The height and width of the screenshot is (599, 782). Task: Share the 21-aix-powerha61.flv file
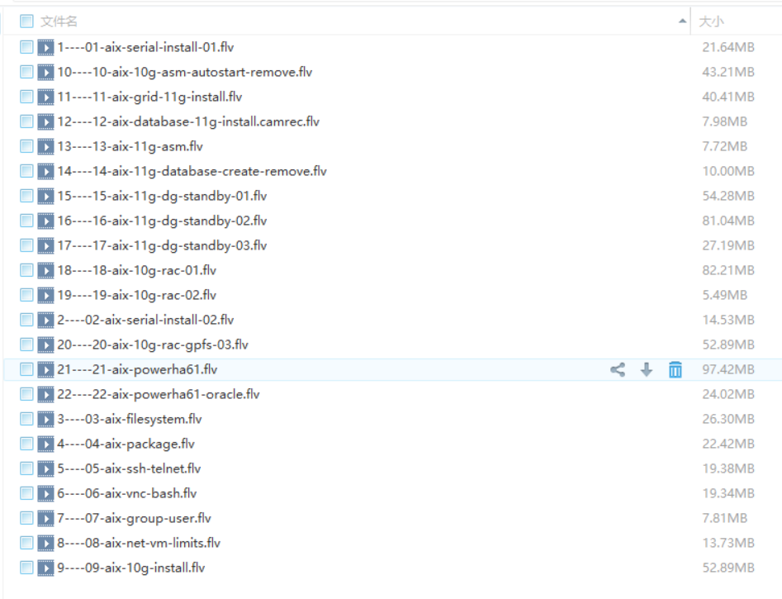pos(618,370)
